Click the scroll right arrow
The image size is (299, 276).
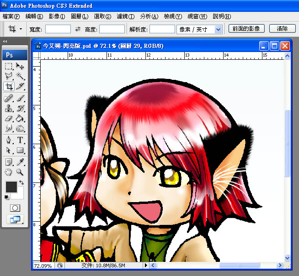click(280, 265)
